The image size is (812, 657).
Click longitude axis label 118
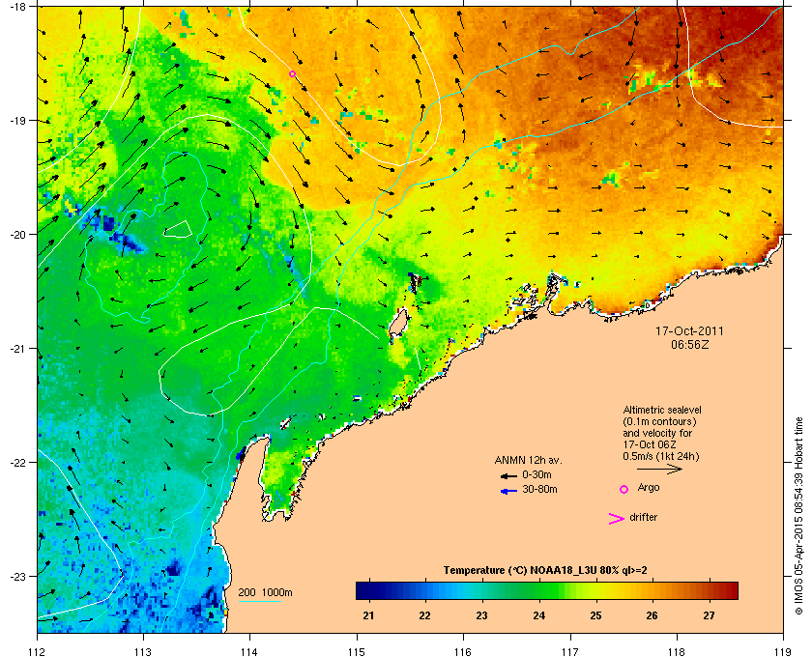pos(677,651)
